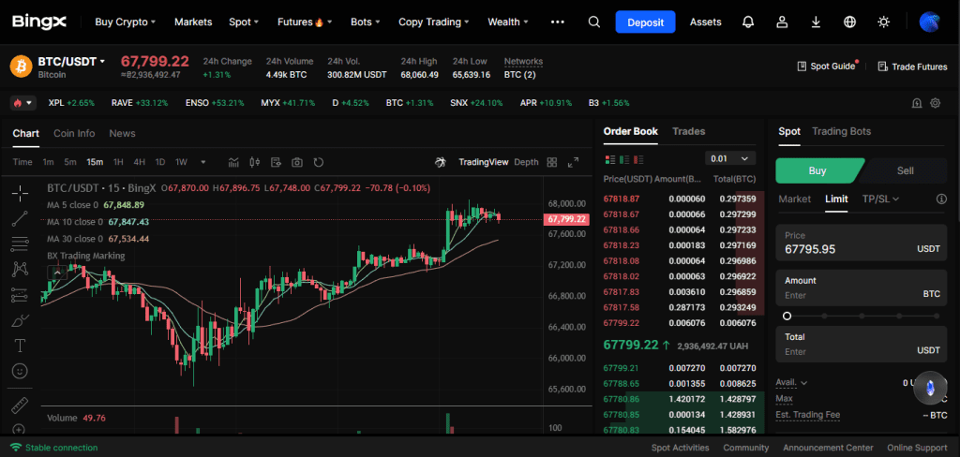Toggle the light/dark theme sun icon
This screenshot has height=457, width=960.
[x=883, y=22]
